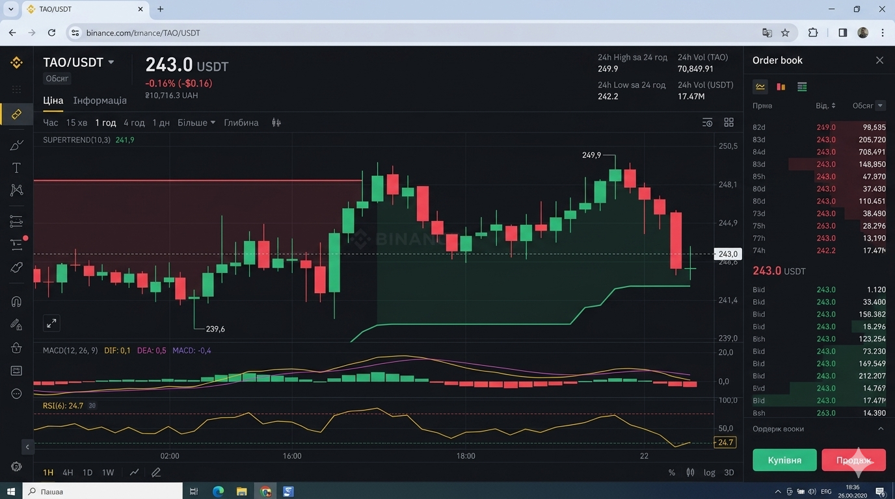Open the TAO/USDT pair dropdown
This screenshot has height=499, width=895.
tap(111, 62)
